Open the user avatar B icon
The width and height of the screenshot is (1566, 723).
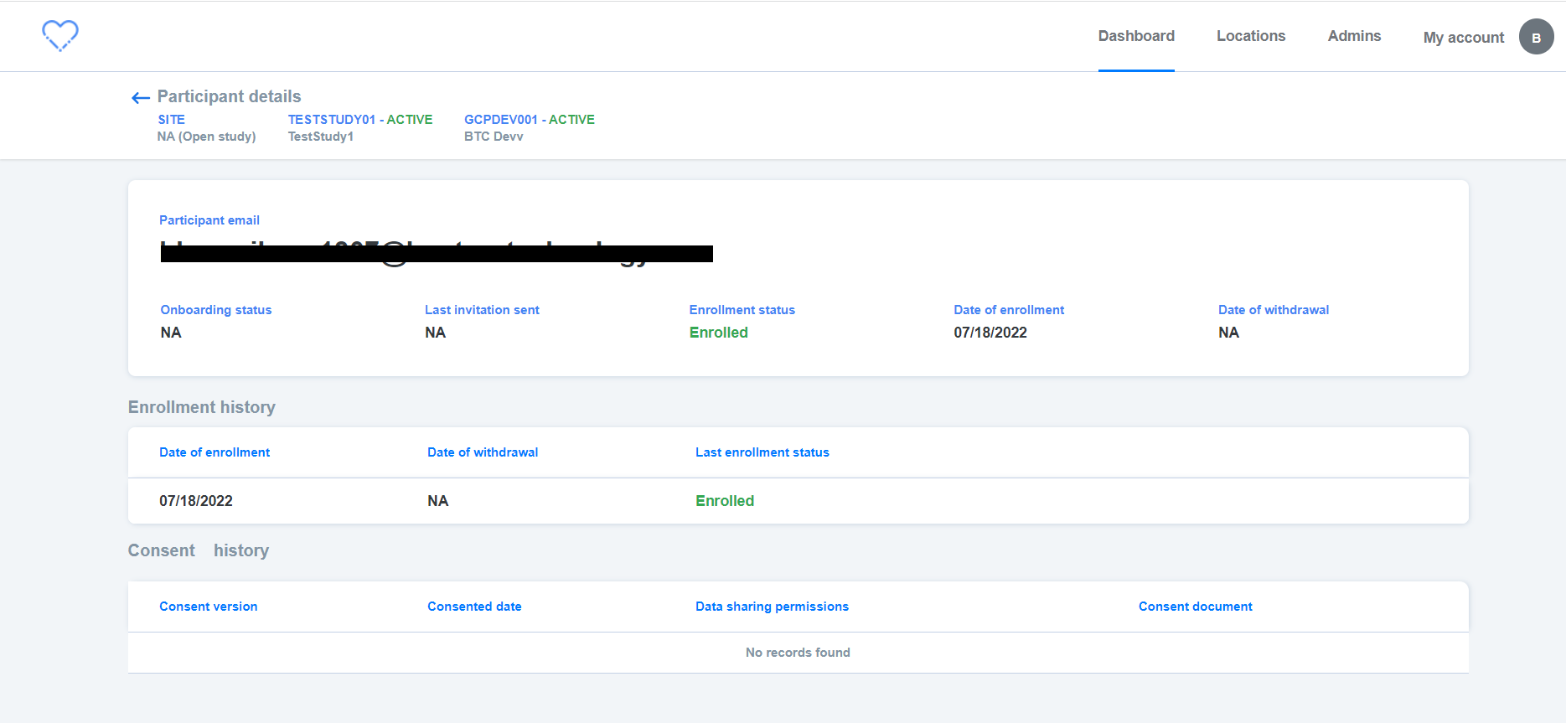click(x=1536, y=37)
